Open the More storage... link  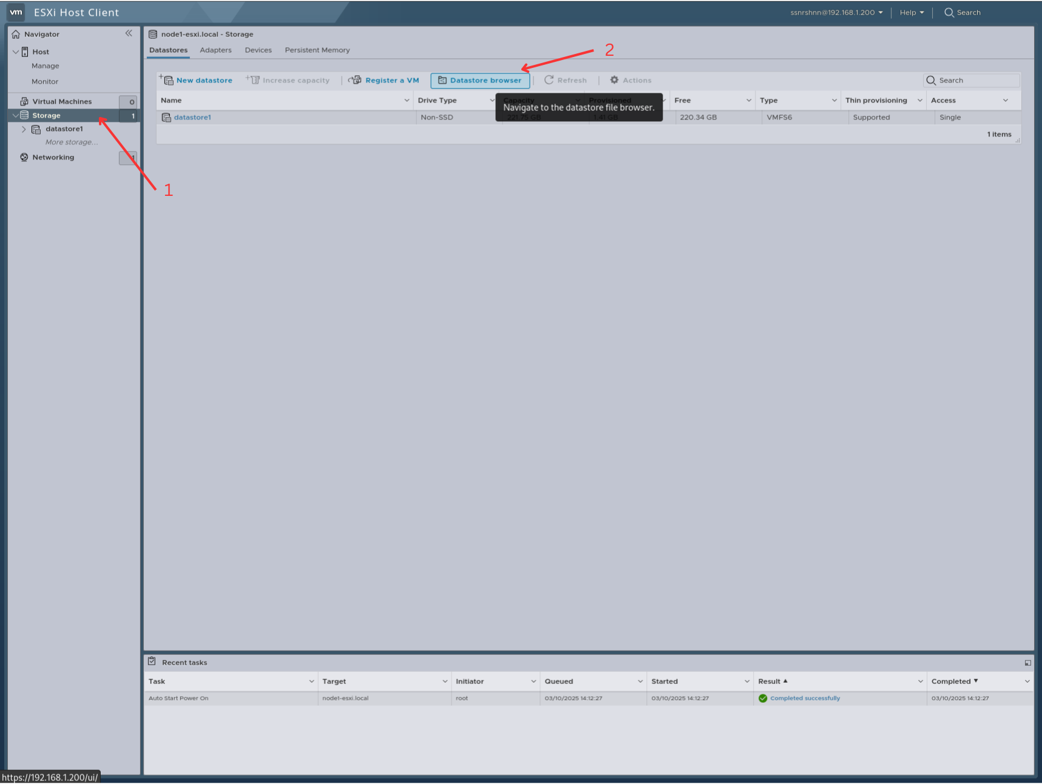click(71, 141)
